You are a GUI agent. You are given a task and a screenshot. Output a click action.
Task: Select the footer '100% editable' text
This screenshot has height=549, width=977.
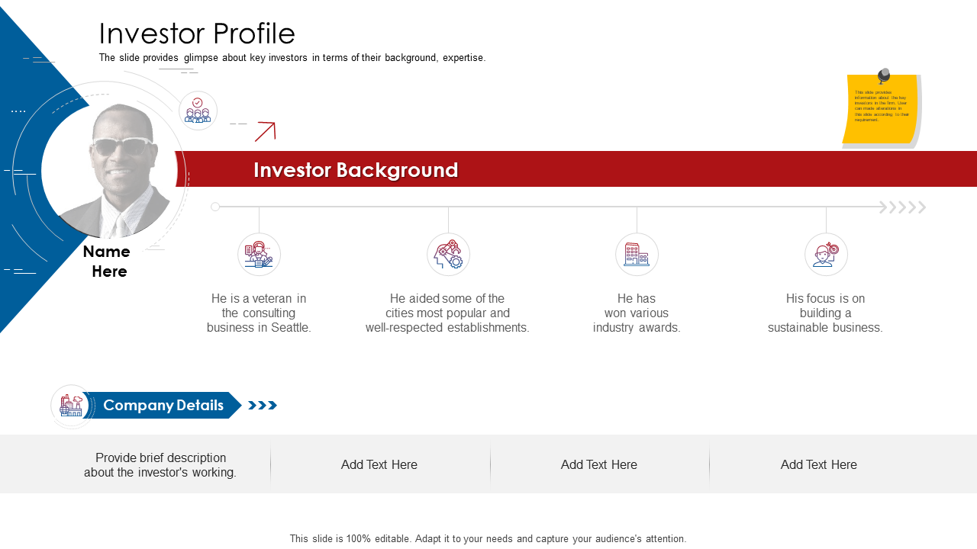pyautogui.click(x=488, y=538)
